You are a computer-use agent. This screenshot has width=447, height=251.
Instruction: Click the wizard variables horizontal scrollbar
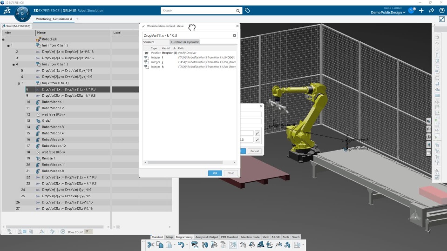point(185,162)
